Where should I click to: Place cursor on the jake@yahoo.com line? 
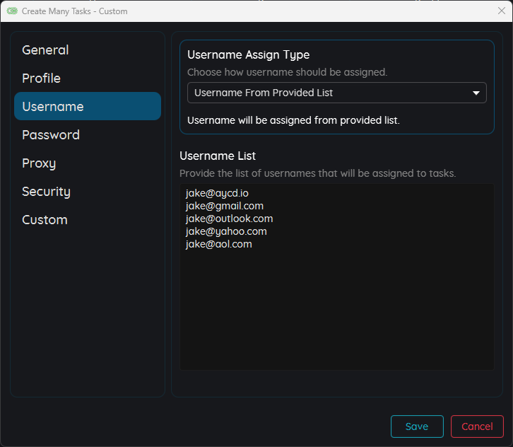coord(226,231)
